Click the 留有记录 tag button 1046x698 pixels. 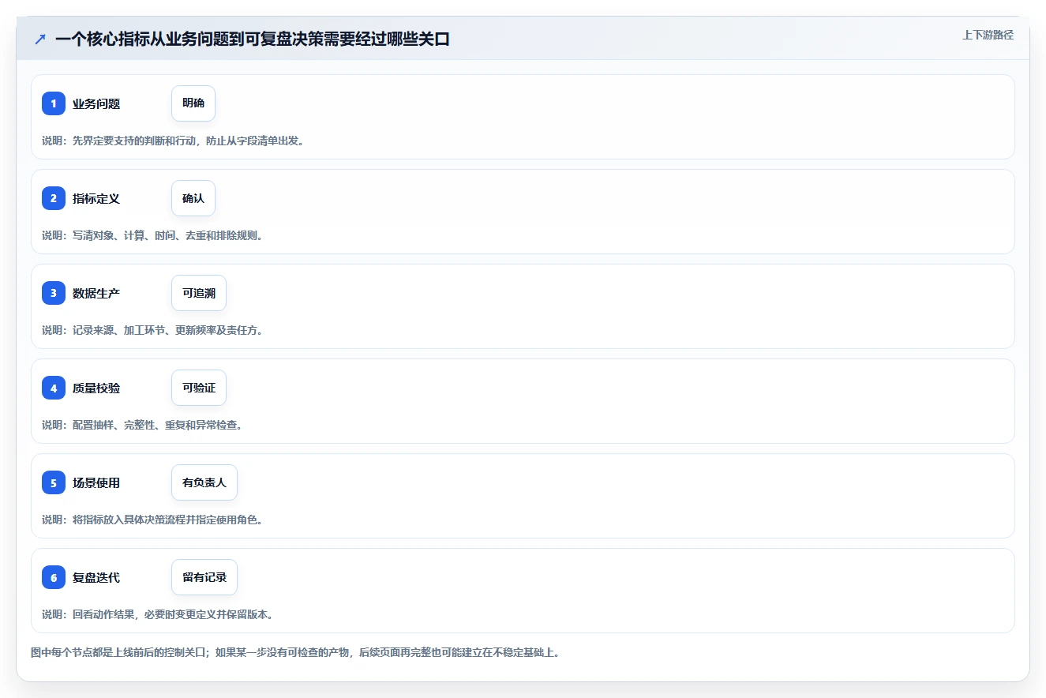pyautogui.click(x=204, y=577)
